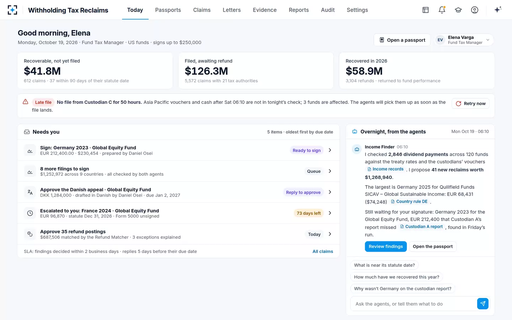Open the notifications bell
The image size is (512, 320).
442,10
